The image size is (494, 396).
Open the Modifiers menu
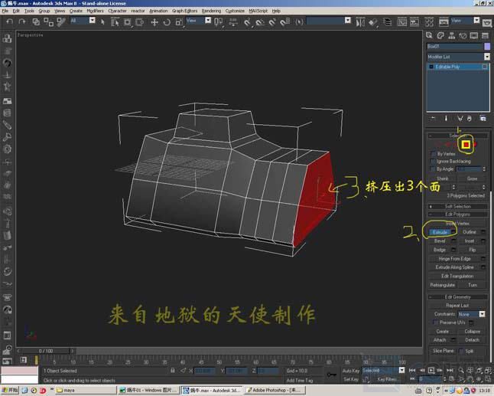pos(95,11)
